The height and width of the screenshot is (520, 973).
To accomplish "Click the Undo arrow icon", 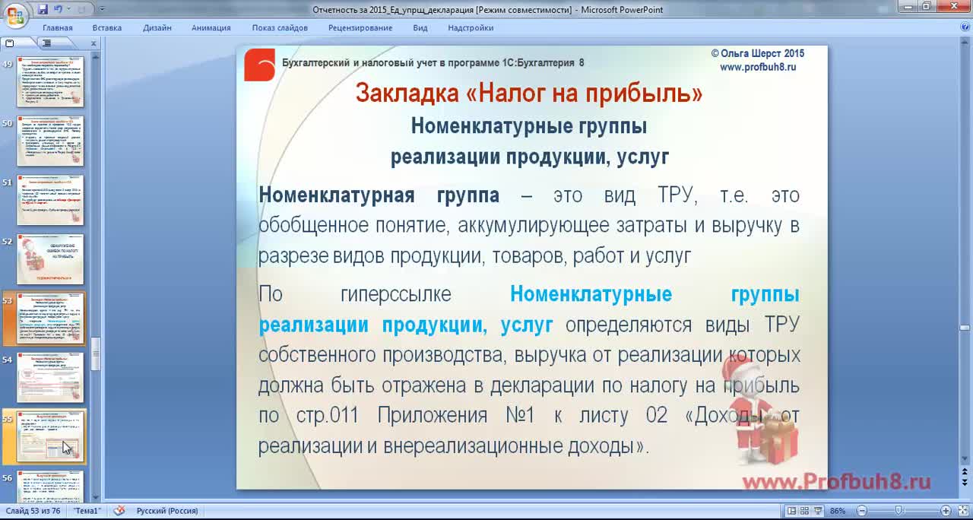I will [58, 9].
